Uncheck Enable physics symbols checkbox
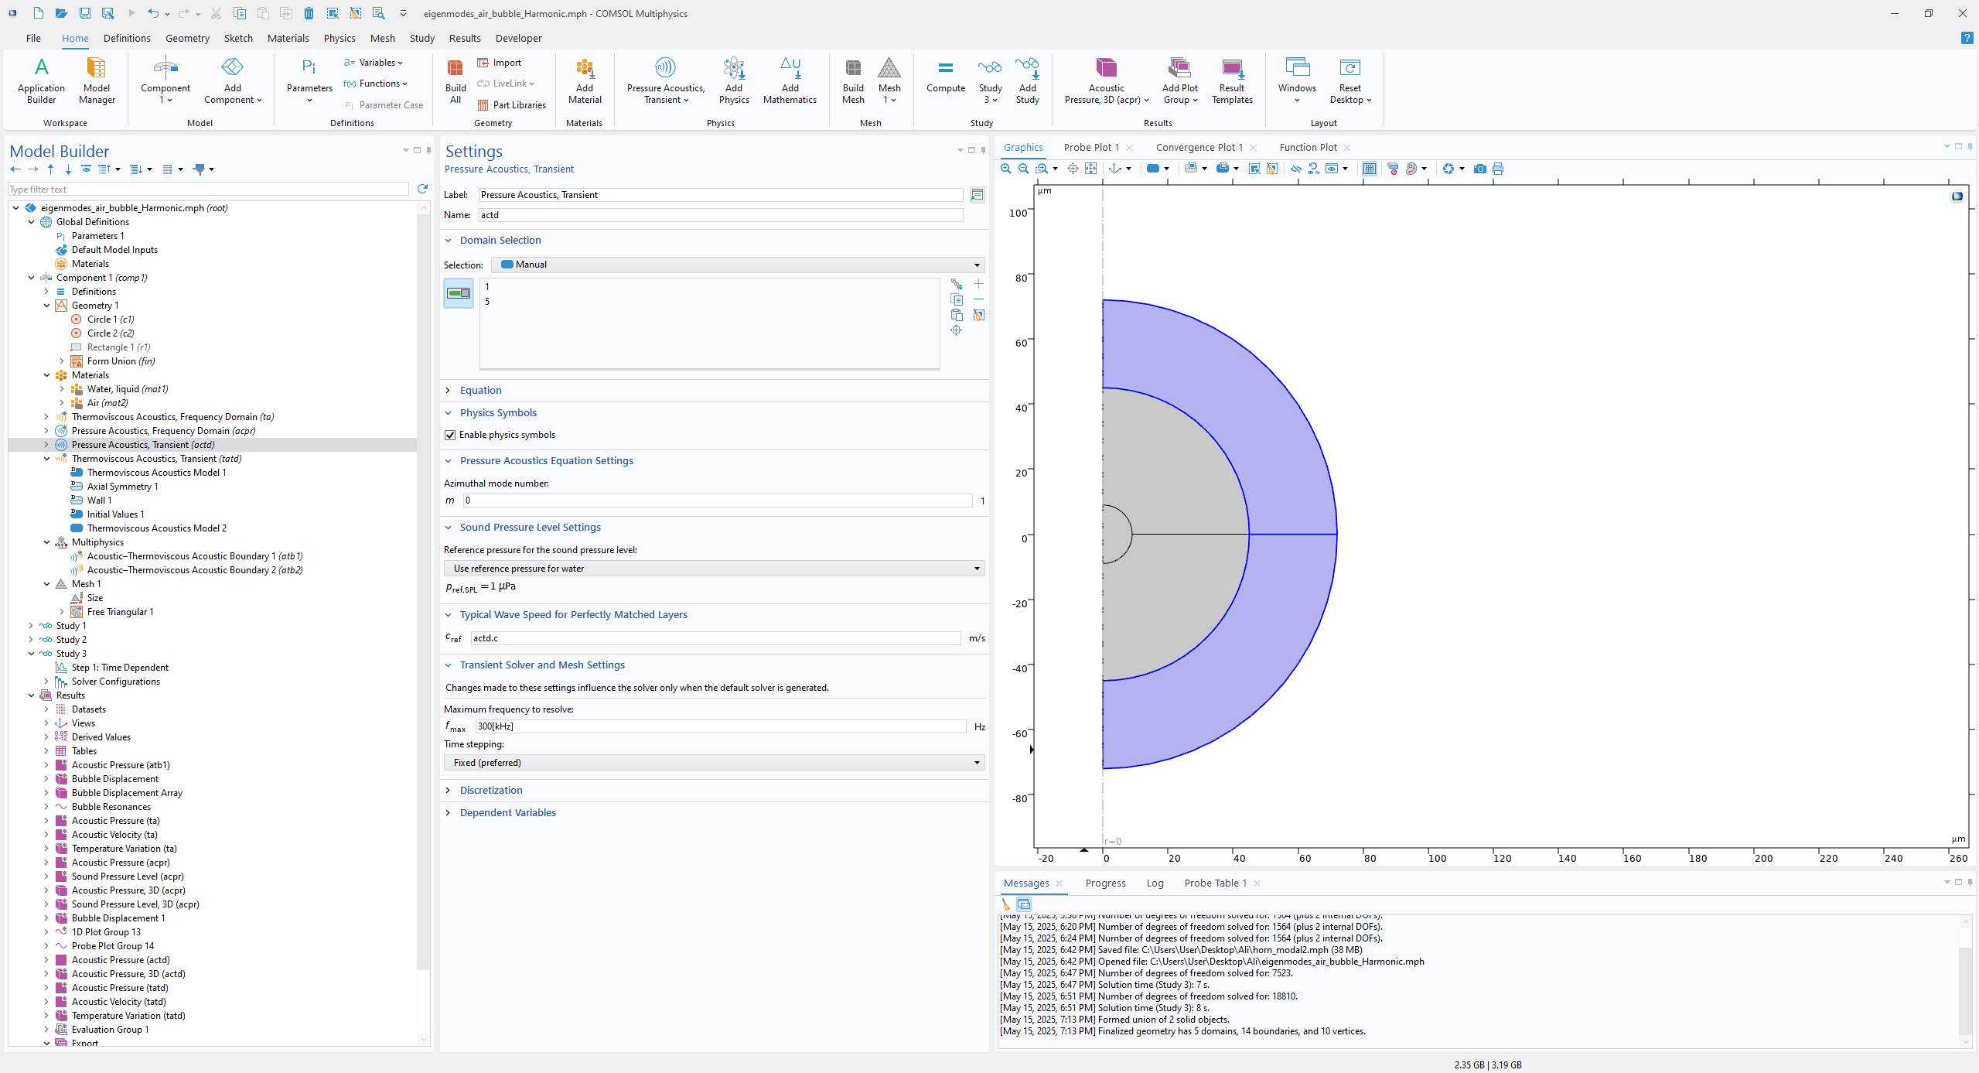Viewport: 1979px width, 1073px height. pos(450,435)
